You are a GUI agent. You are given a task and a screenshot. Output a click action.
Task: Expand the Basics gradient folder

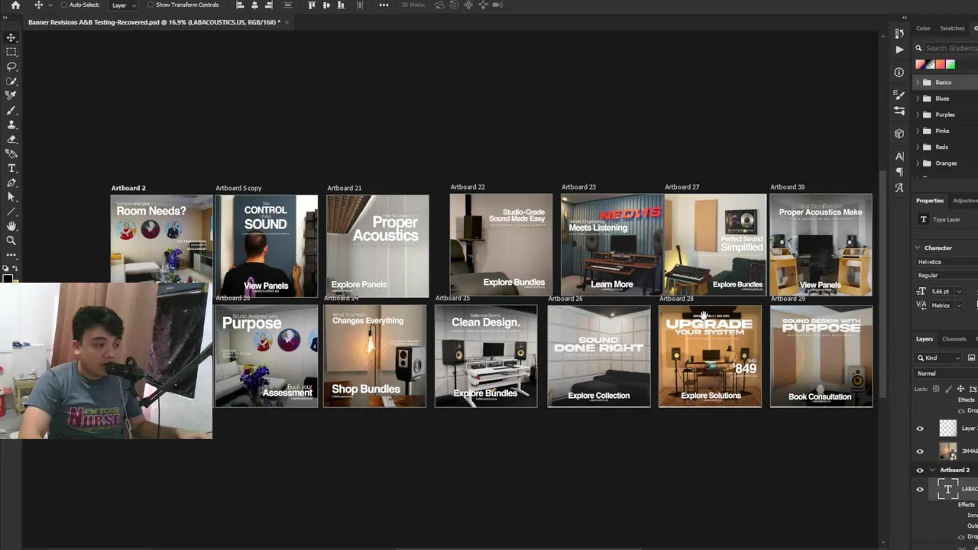click(x=918, y=82)
